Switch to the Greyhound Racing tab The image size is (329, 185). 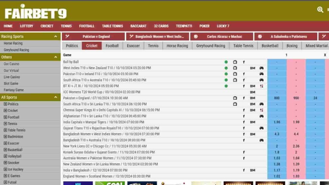[x=210, y=46]
